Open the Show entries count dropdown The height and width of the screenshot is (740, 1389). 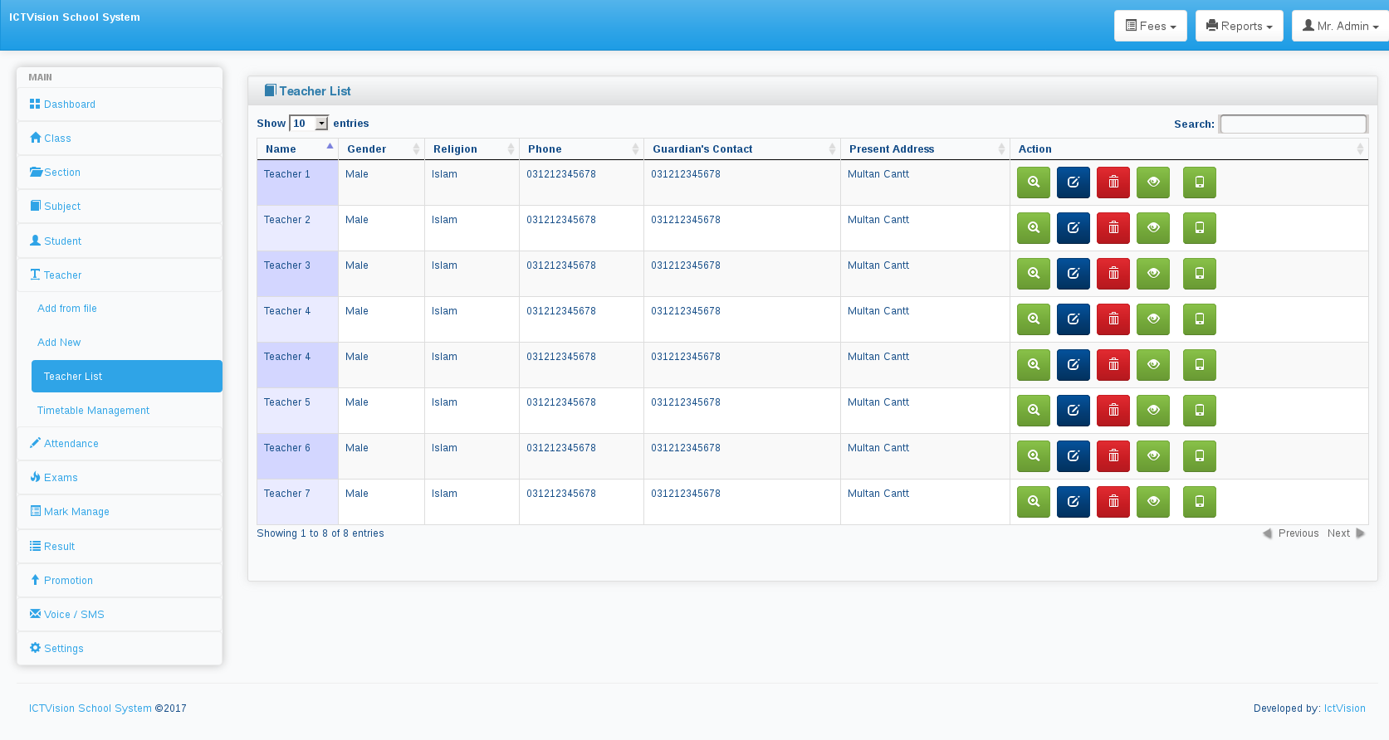[309, 124]
